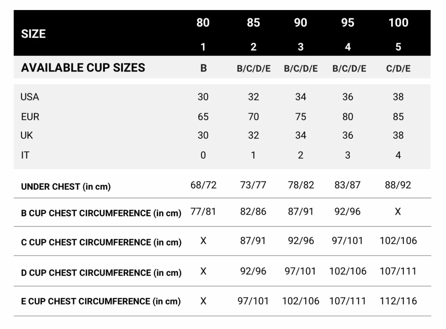Select under chest 68/72 value

click(203, 185)
